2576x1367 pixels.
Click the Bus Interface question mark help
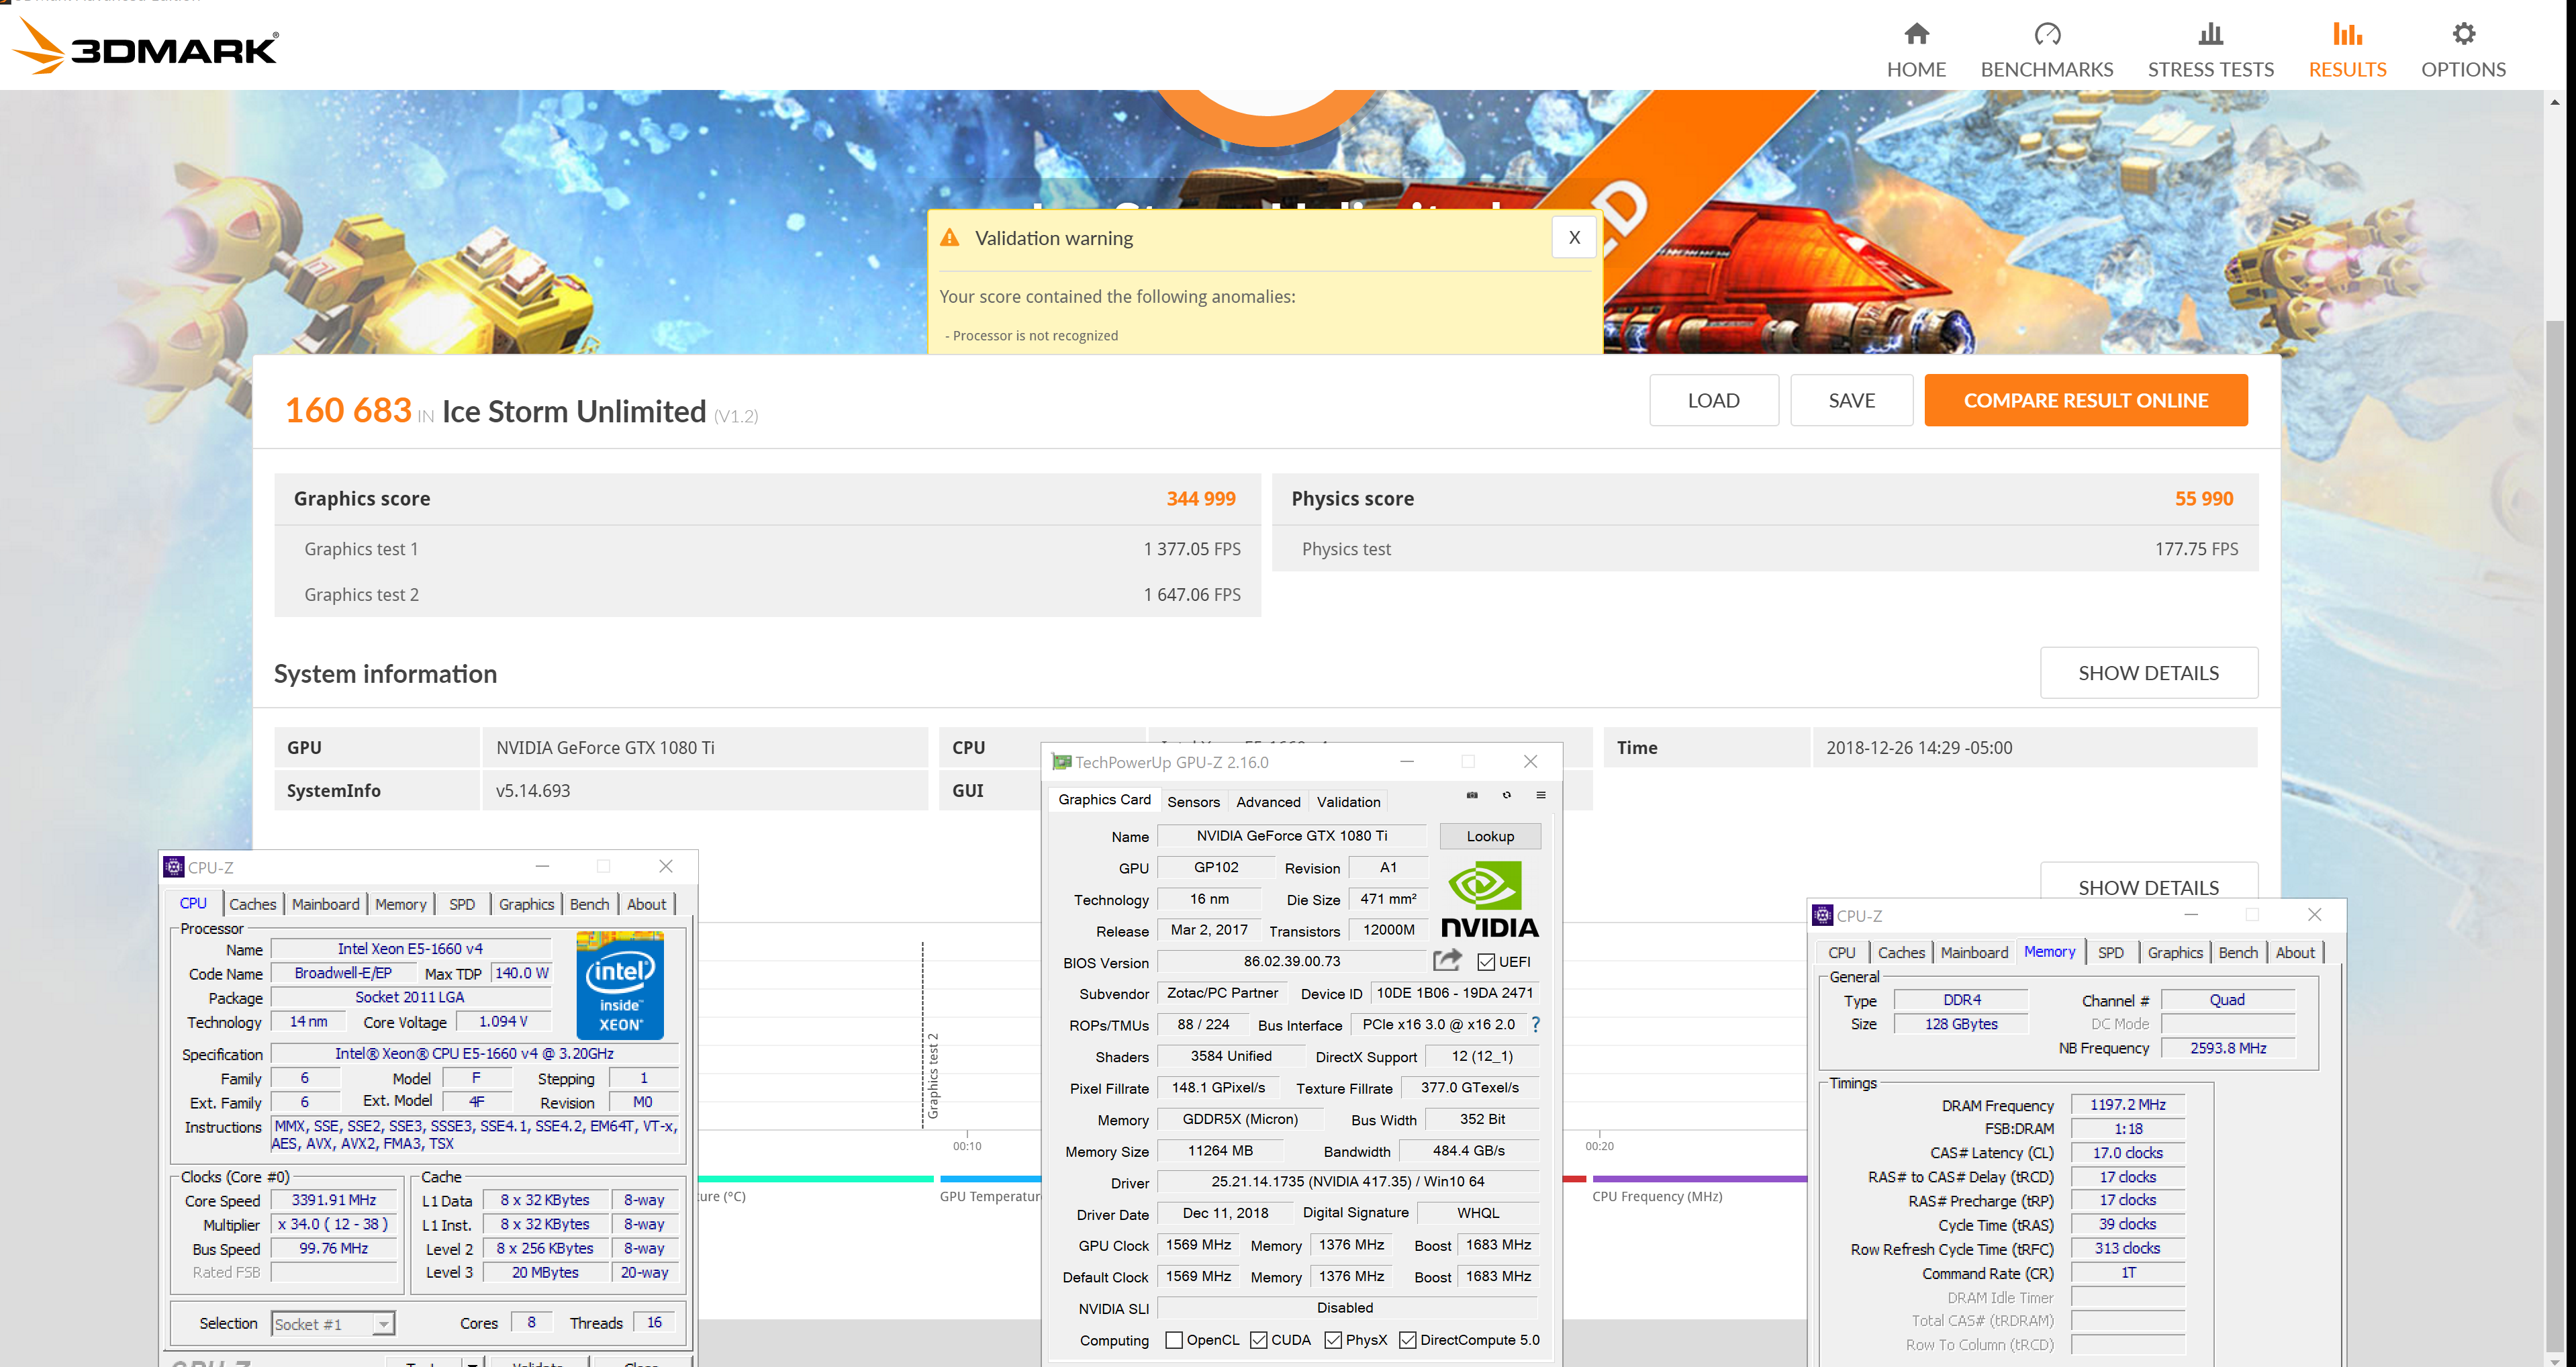[x=1535, y=1025]
